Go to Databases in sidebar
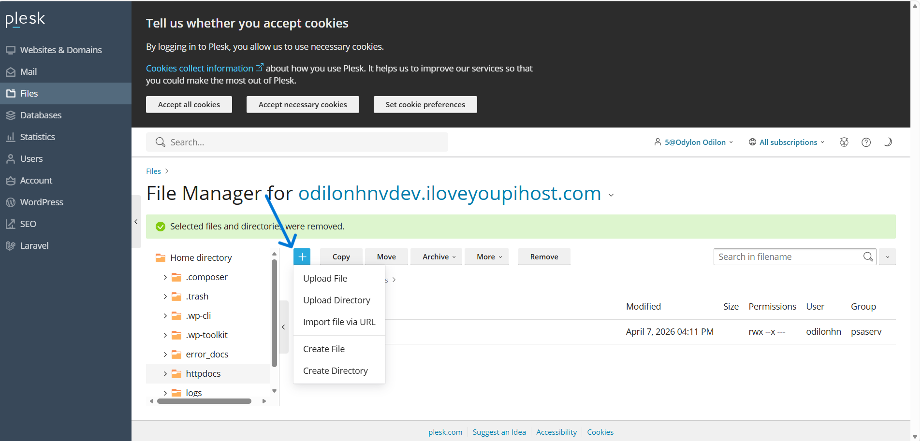Viewport: 922px width, 441px height. (x=41, y=115)
